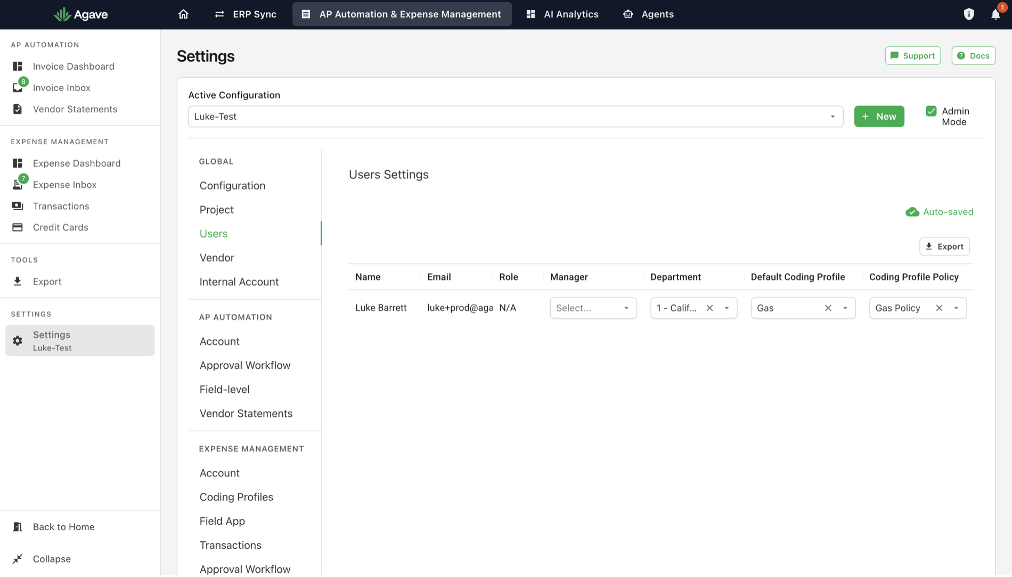Open the notifications bell
The height and width of the screenshot is (577, 1012).
[995, 14]
